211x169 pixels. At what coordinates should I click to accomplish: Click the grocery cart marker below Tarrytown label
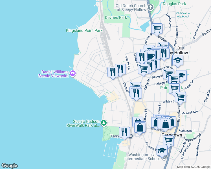tap(168, 141)
